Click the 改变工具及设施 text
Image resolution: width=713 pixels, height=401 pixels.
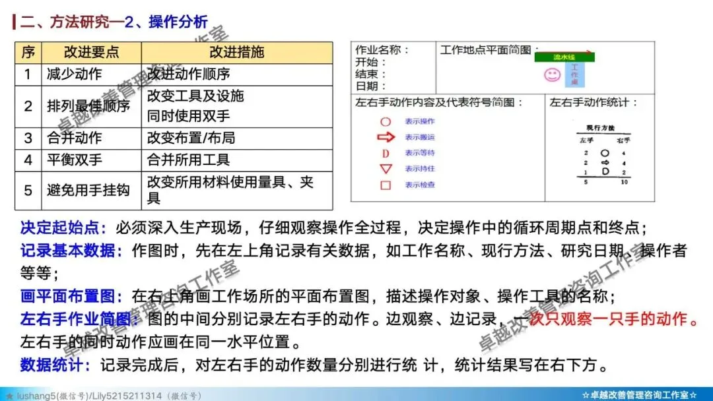coord(195,96)
